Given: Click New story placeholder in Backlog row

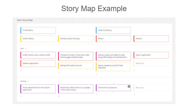Looking at the screenshot, I should [x=151, y=88].
